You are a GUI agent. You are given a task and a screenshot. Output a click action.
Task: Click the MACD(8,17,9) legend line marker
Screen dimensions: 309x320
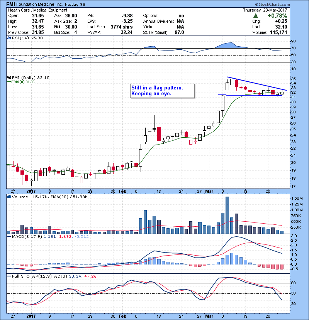(9, 237)
